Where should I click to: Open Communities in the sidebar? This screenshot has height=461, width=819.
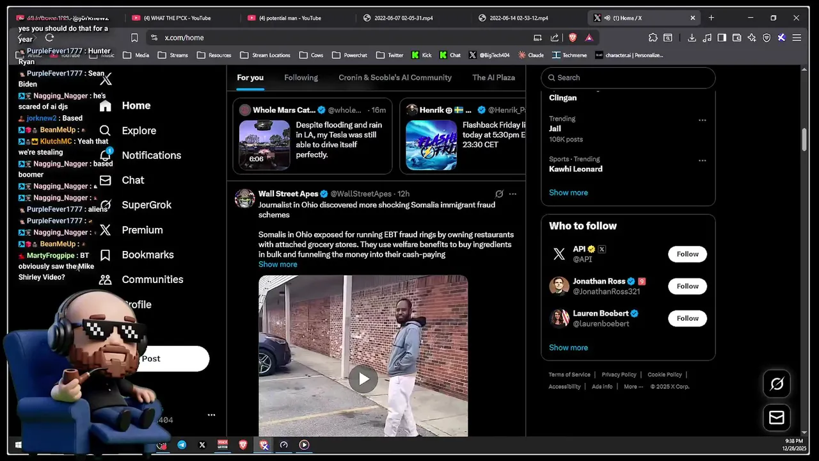click(x=152, y=280)
